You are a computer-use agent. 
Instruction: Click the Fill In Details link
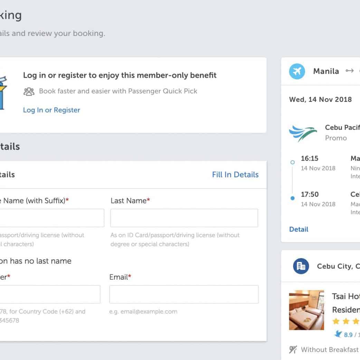coord(235,174)
